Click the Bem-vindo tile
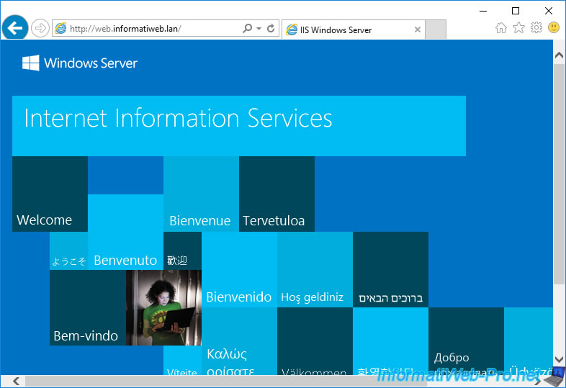 [x=88, y=308]
